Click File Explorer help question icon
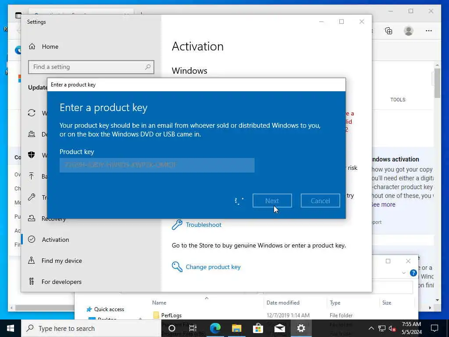Image resolution: width=449 pixels, height=337 pixels. point(413,273)
